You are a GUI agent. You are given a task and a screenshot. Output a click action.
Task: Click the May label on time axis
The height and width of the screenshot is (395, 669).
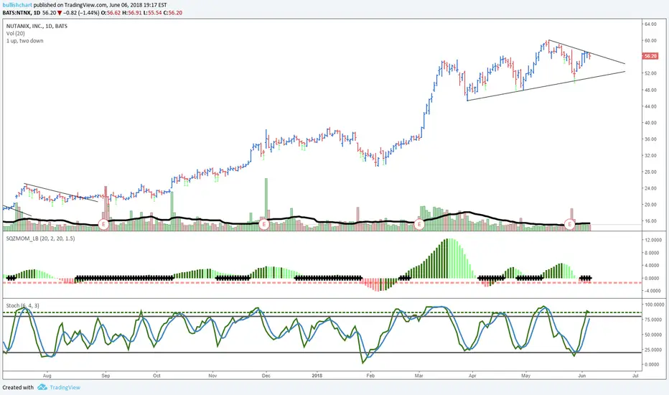tap(525, 376)
